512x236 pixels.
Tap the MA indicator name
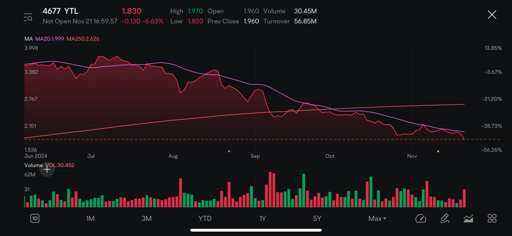[28, 39]
